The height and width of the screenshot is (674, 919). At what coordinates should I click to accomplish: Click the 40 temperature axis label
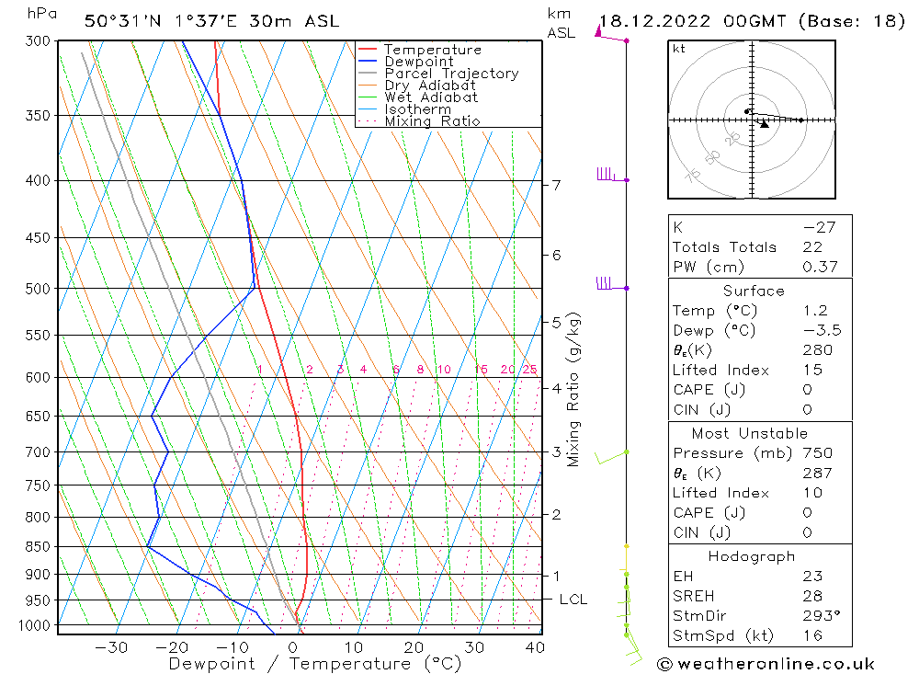[535, 647]
